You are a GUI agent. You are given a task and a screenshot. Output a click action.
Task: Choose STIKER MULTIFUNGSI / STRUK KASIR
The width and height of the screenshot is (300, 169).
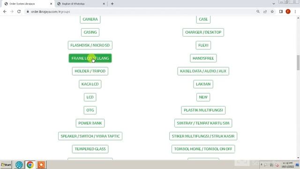click(x=203, y=136)
